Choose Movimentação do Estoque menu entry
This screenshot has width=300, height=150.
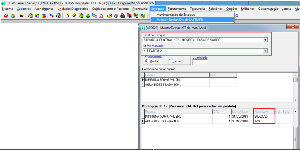pos(192,15)
